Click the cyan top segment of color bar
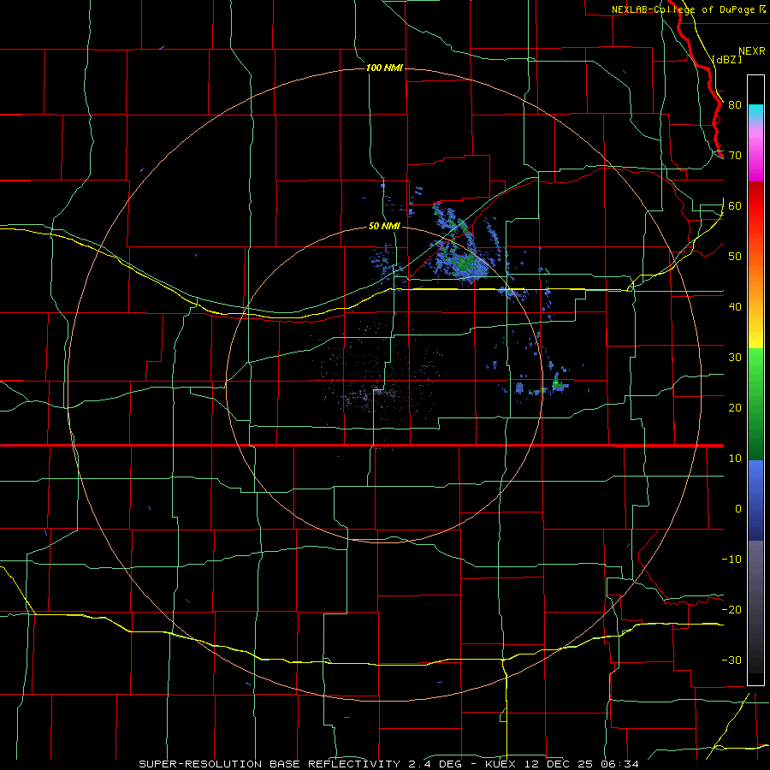Screen dimensions: 770x770 [x=755, y=109]
